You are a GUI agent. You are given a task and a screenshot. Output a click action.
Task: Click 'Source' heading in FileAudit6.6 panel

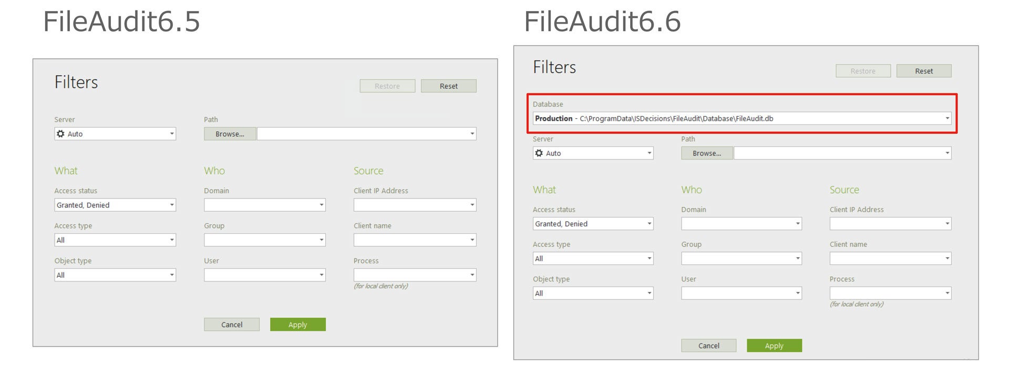[845, 190]
